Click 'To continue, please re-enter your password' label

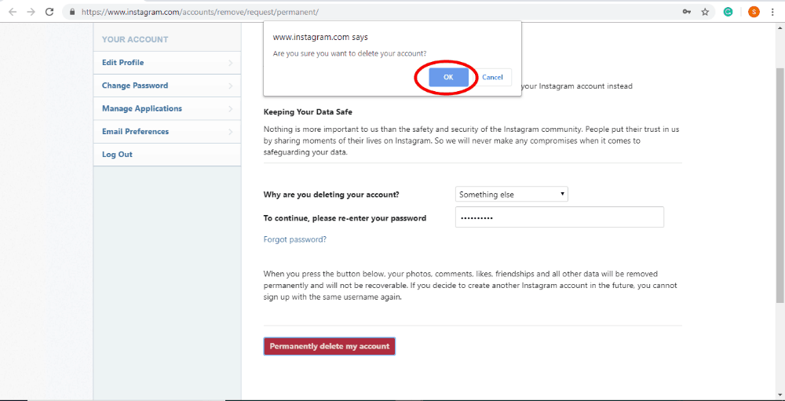(x=345, y=218)
